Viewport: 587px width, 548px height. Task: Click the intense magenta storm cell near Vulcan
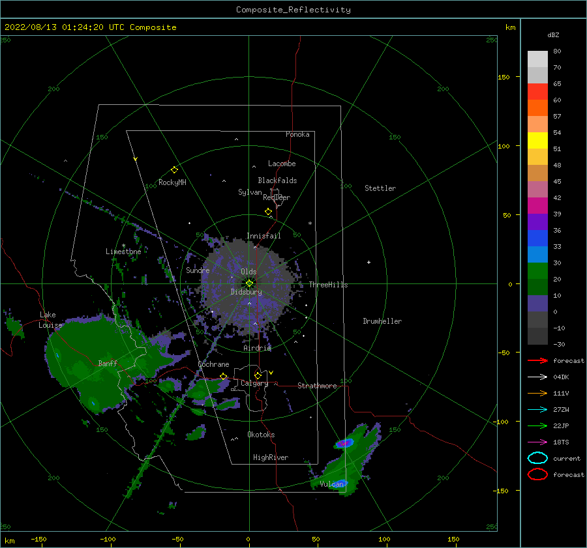click(x=344, y=444)
